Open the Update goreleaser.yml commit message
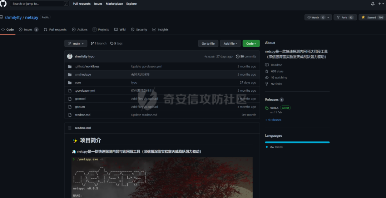Image resolution: width=386 pixels, height=198 pixels. (146, 66)
